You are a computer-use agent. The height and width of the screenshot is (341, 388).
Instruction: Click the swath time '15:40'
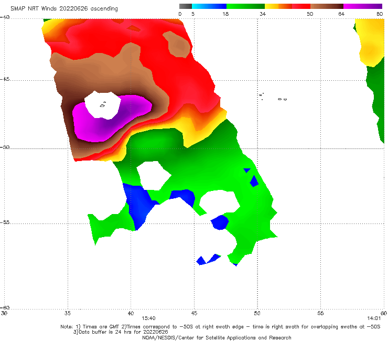click(x=148, y=318)
